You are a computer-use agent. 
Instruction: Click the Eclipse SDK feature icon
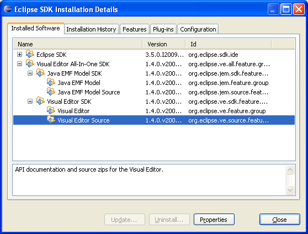30,54
